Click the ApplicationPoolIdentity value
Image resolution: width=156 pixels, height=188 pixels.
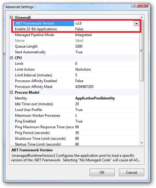[95, 98]
